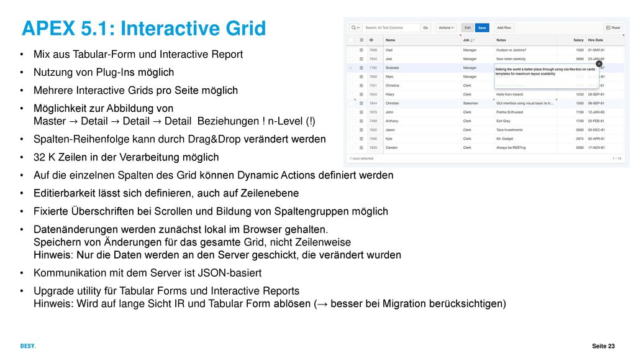Close the Notes text popup

tap(599, 64)
